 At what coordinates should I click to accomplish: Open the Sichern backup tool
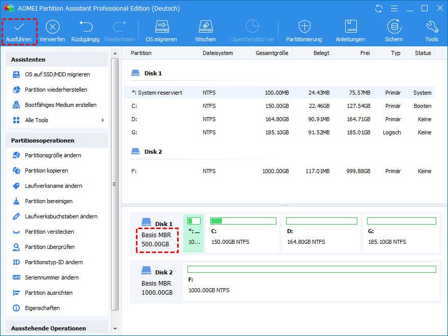[394, 27]
